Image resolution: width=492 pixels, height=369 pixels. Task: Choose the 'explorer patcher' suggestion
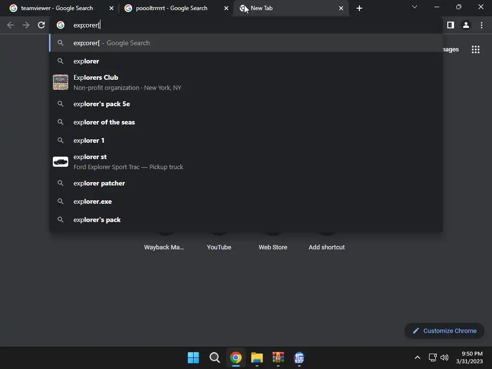click(246, 183)
